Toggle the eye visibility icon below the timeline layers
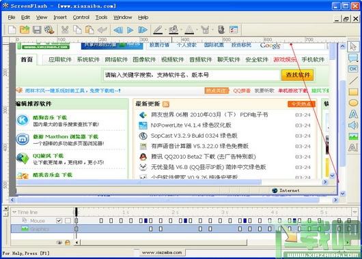This screenshot has height=259, width=362. coord(59,243)
